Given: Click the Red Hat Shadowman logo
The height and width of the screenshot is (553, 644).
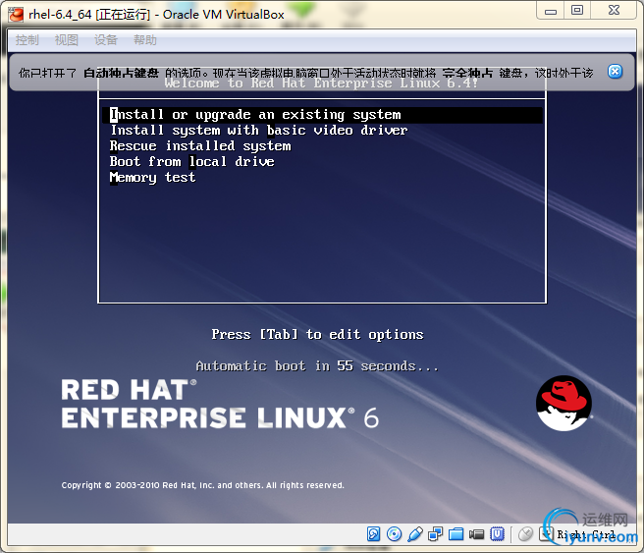Looking at the screenshot, I should (563, 403).
